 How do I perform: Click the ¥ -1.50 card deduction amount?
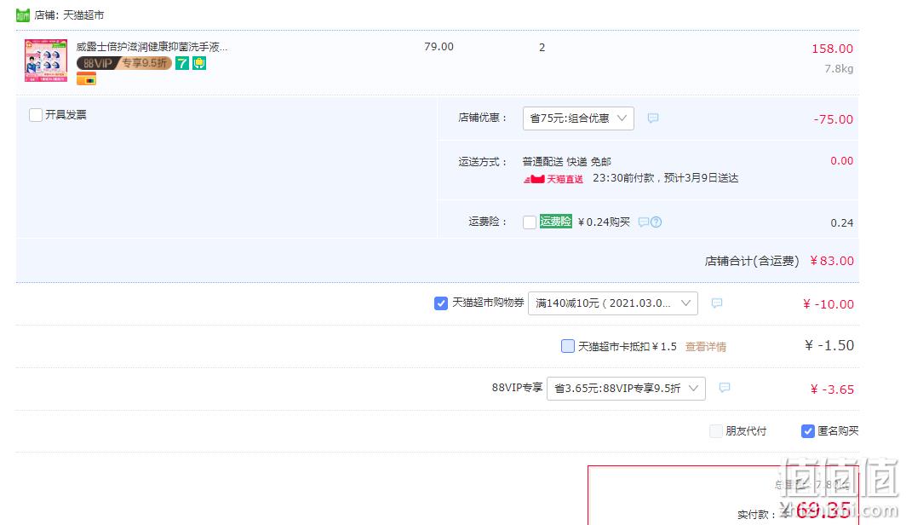click(829, 345)
